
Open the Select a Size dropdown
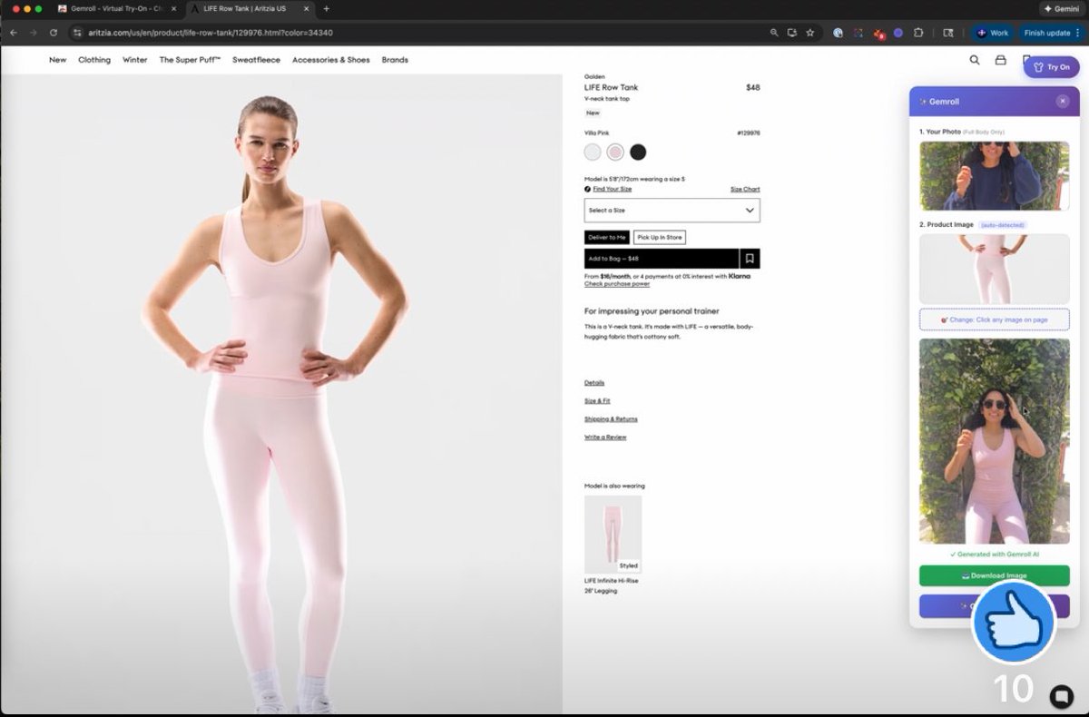click(672, 211)
